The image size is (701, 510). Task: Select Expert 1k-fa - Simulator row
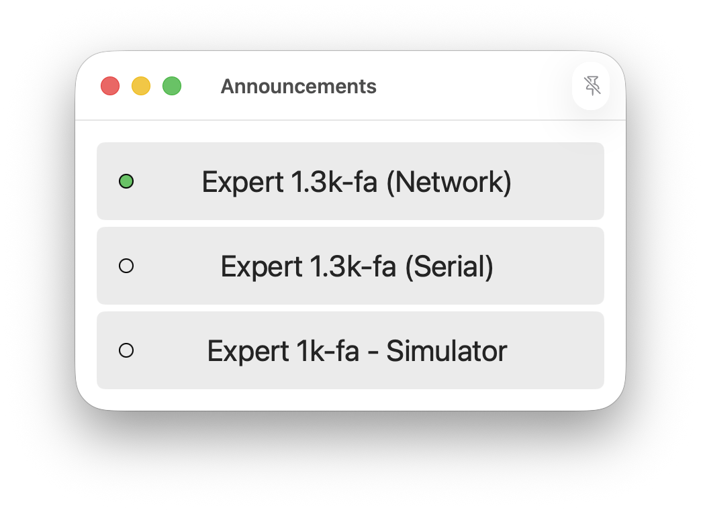pyautogui.click(x=350, y=350)
